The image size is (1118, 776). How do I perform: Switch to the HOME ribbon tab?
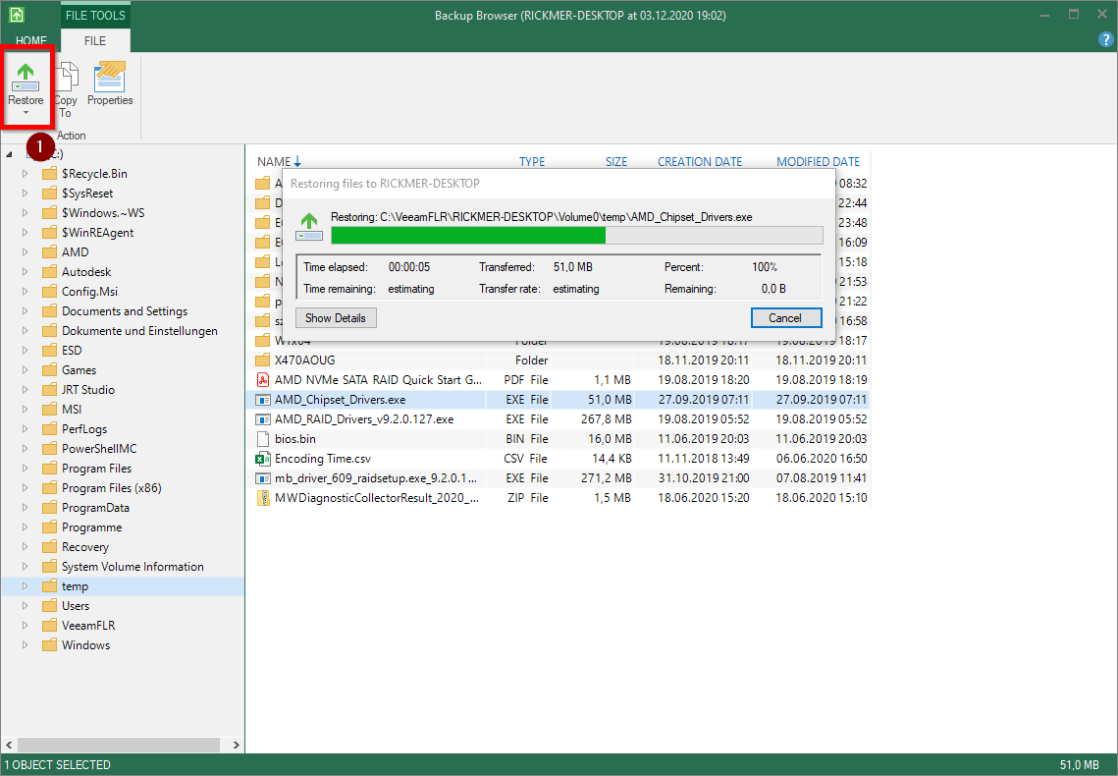coord(31,40)
